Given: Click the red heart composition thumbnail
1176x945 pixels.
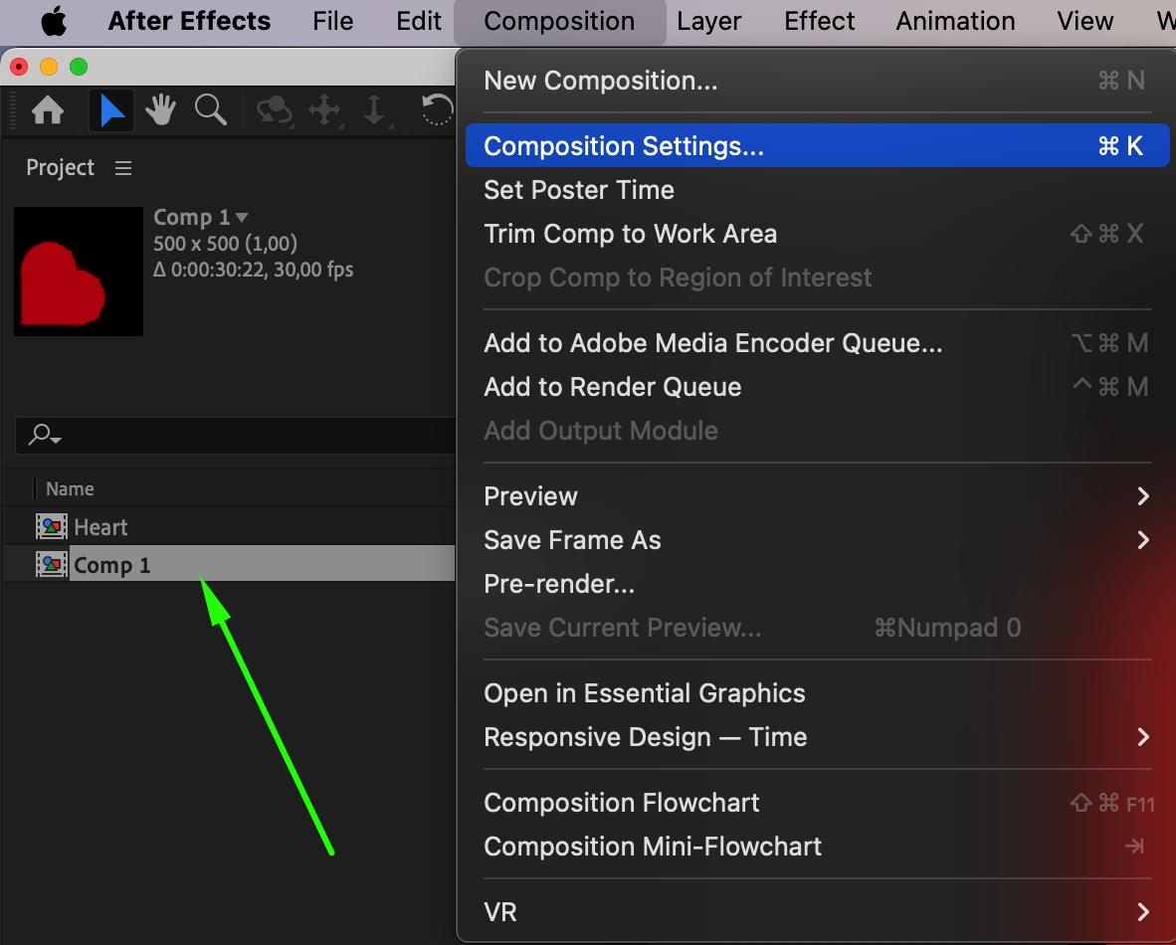Looking at the screenshot, I should click(78, 272).
